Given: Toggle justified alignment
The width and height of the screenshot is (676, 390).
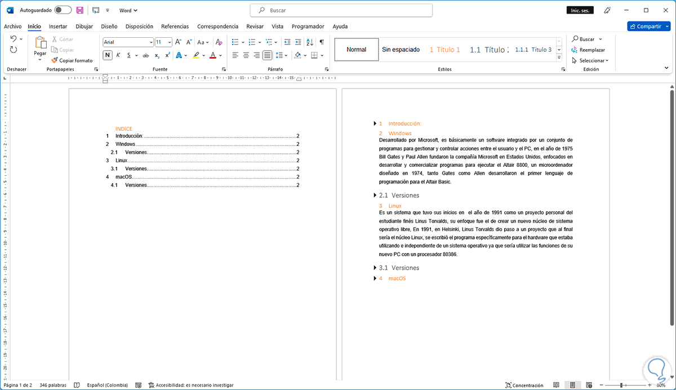Looking at the screenshot, I should tap(267, 55).
